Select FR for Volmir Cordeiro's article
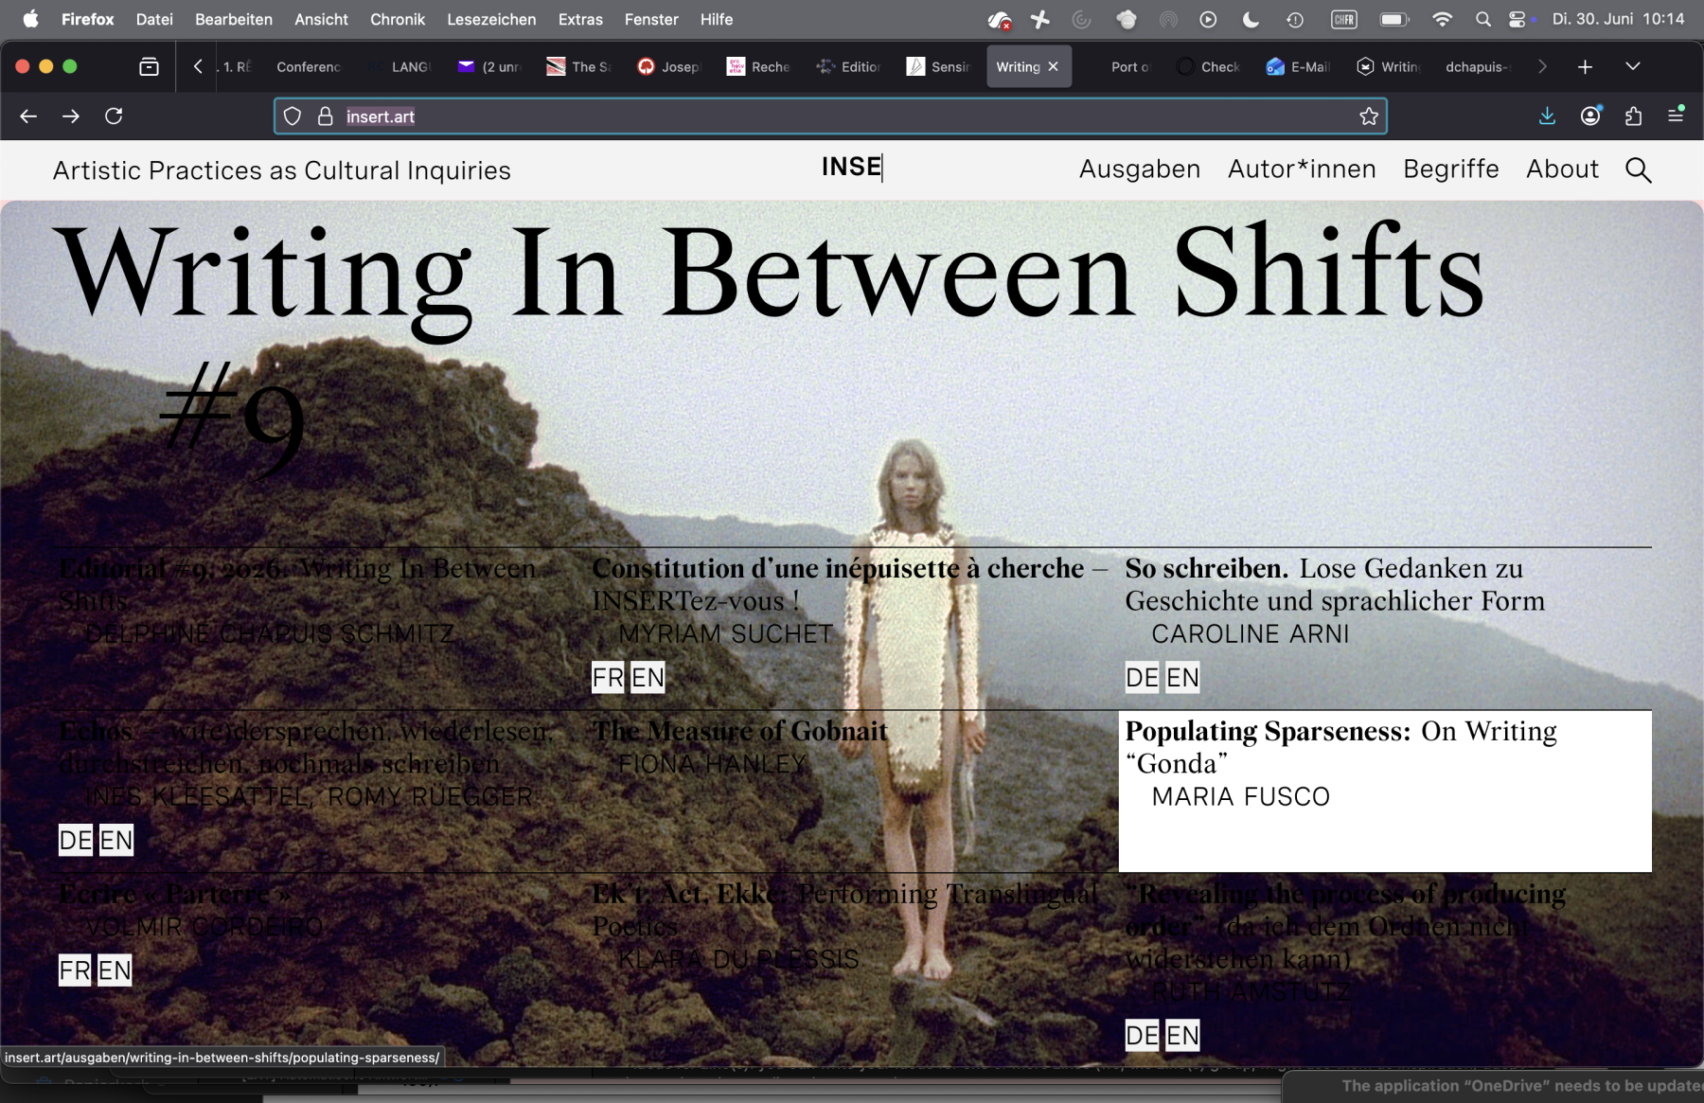The image size is (1704, 1103). (x=75, y=970)
